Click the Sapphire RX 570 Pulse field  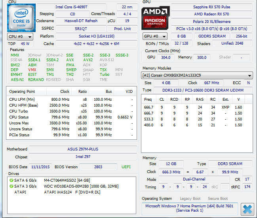click(x=211, y=7)
